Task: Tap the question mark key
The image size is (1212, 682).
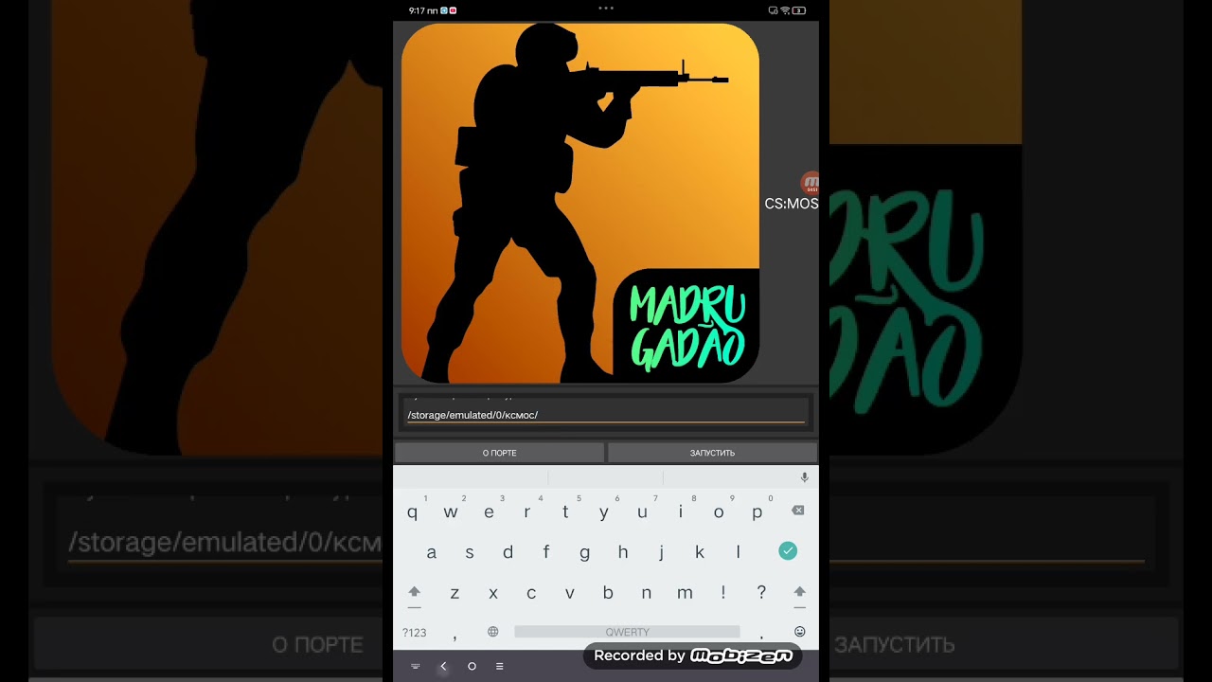Action: [761, 593]
